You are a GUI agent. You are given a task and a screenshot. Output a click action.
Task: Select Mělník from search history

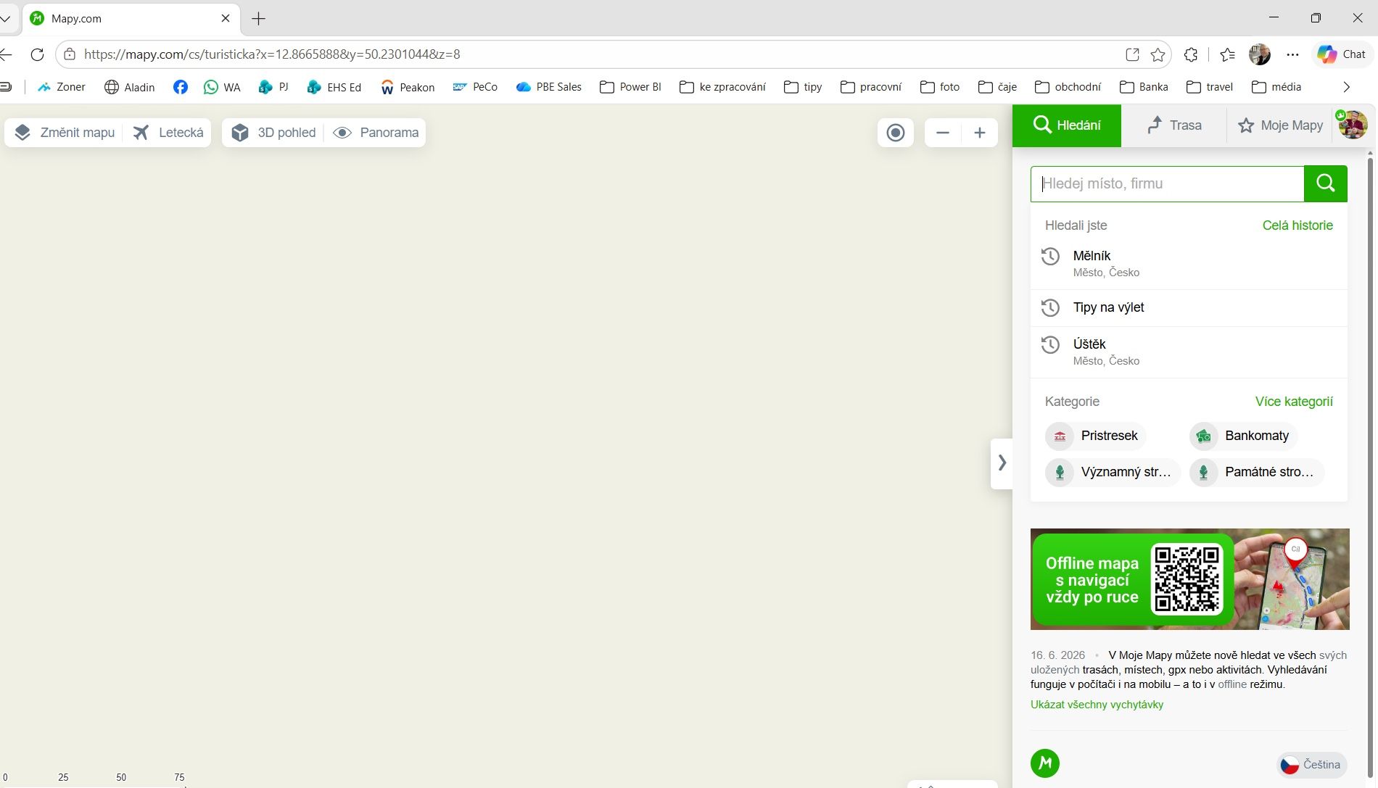click(1189, 263)
